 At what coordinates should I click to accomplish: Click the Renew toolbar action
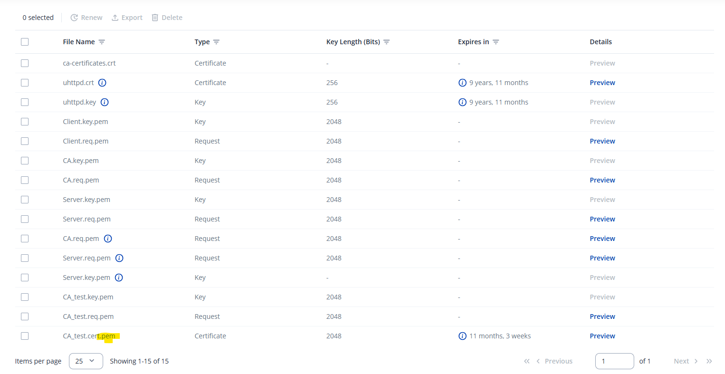tap(87, 18)
